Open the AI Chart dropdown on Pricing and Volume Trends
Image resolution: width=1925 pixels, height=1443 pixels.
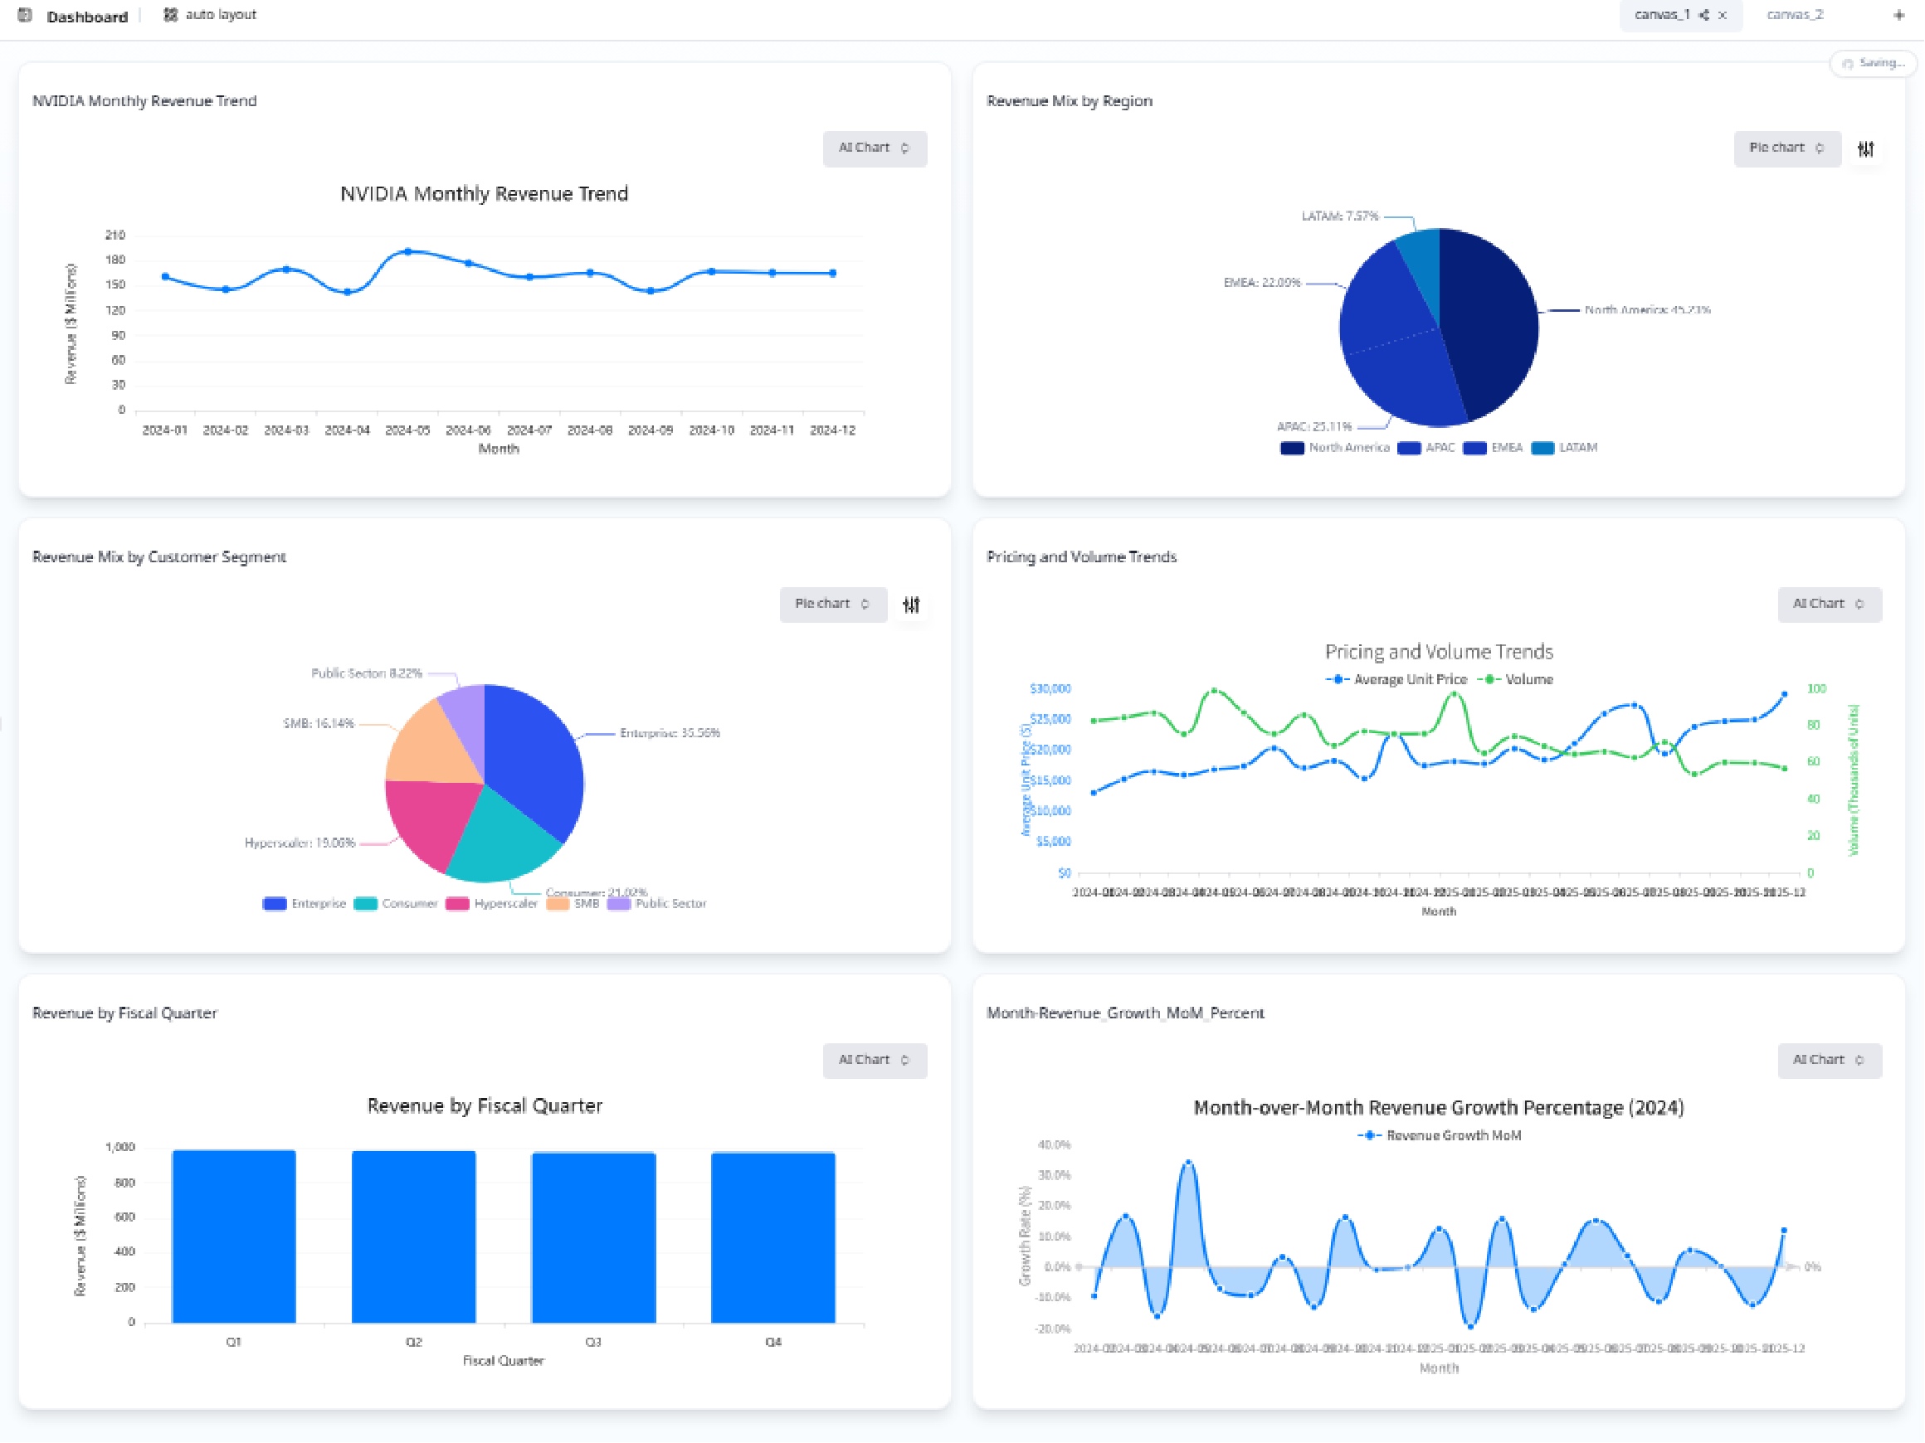click(1830, 604)
